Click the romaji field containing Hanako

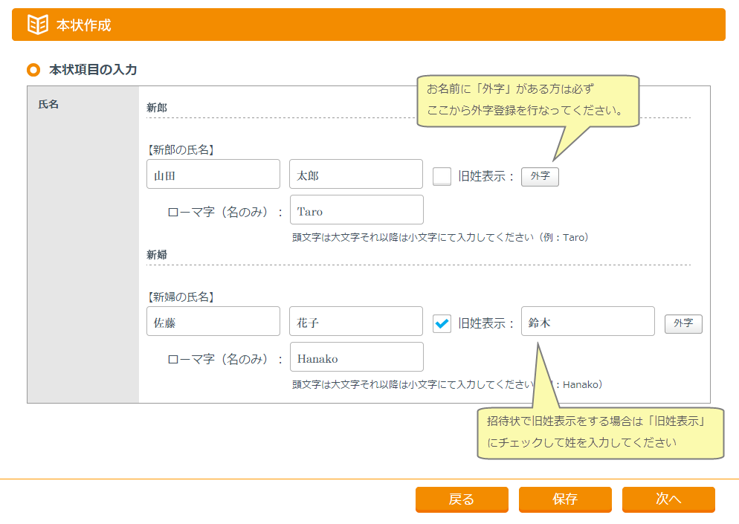[356, 358]
